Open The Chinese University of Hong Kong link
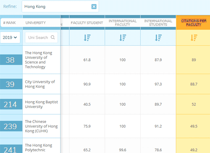The image size is (210, 153). tap(41, 126)
